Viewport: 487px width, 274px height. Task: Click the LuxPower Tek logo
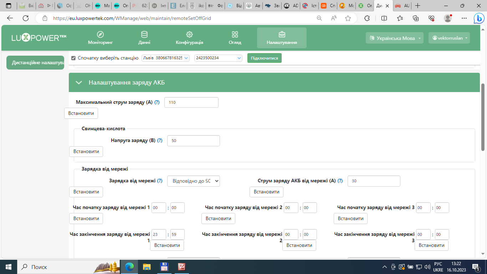pyautogui.click(x=39, y=38)
